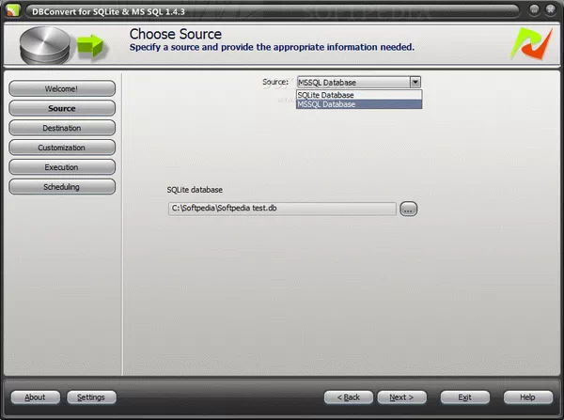Click the 'Choose Source' heading

point(176,34)
